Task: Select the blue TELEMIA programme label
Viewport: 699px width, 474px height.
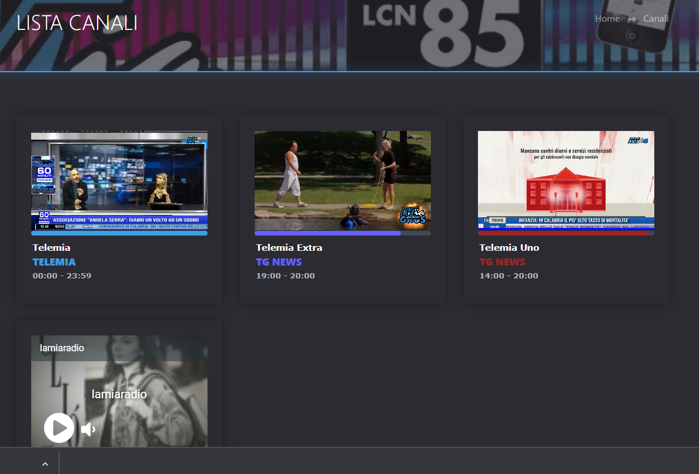Action: tap(54, 262)
